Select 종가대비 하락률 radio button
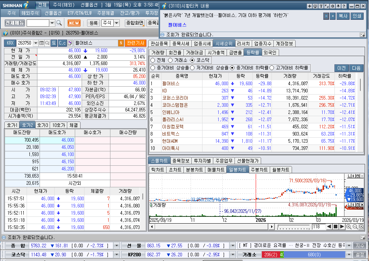 coord(232,68)
